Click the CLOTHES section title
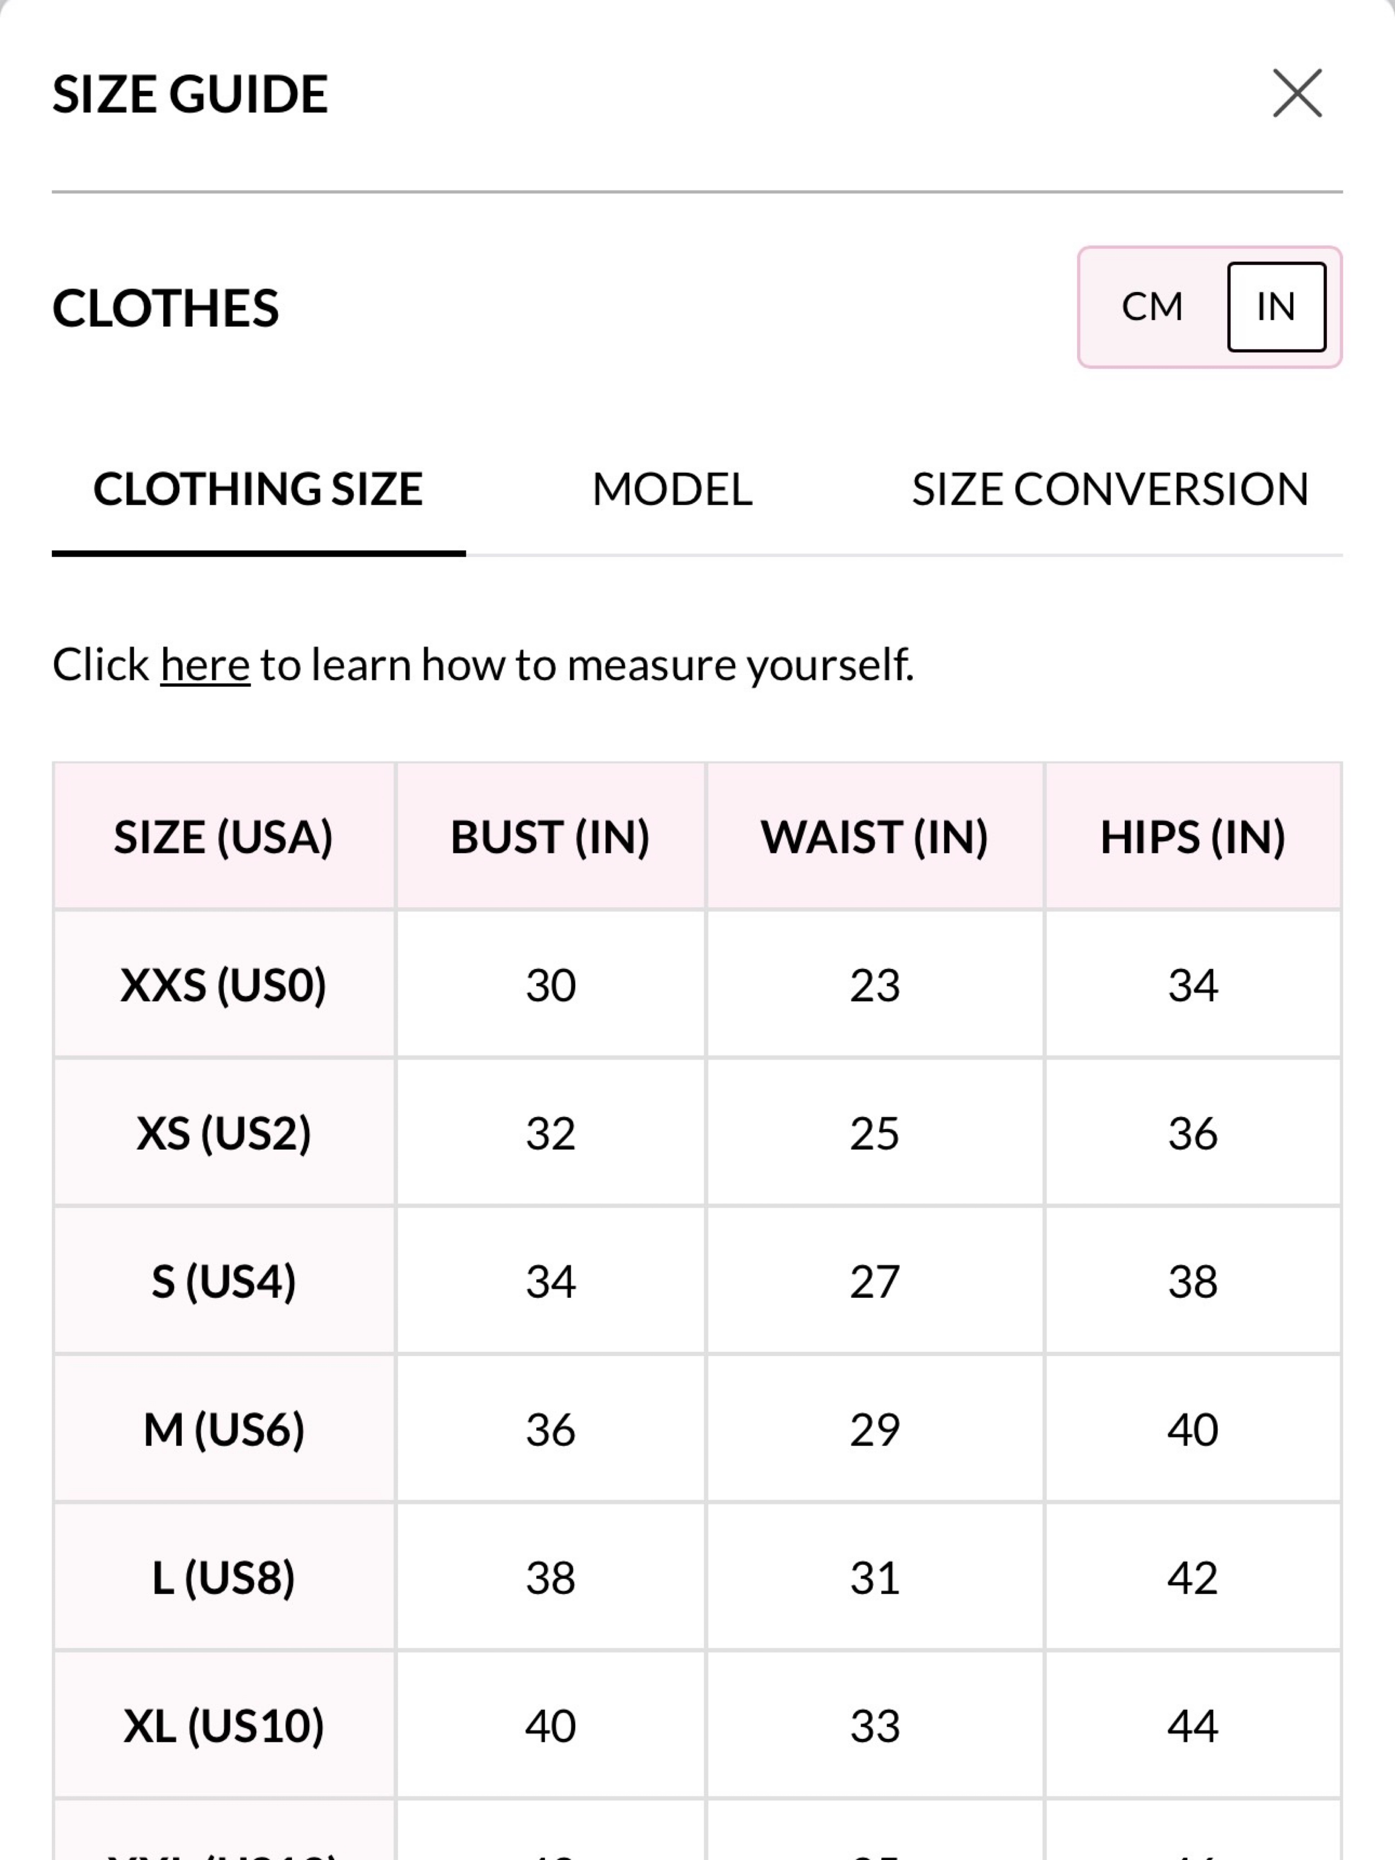 pos(166,308)
